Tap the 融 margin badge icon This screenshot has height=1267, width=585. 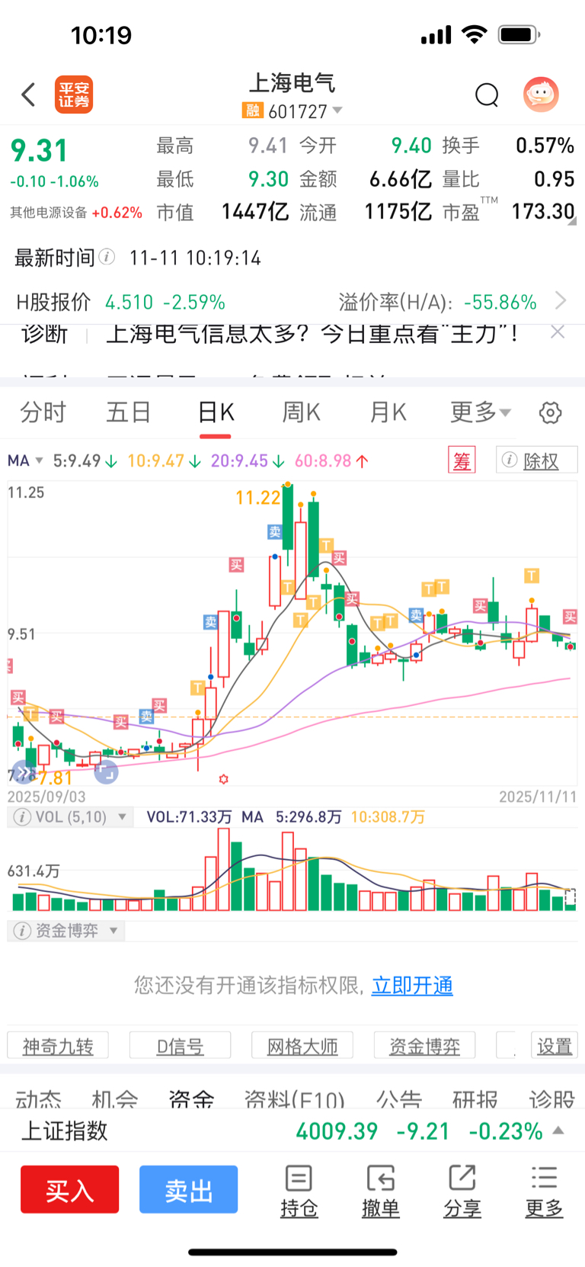[x=252, y=111]
